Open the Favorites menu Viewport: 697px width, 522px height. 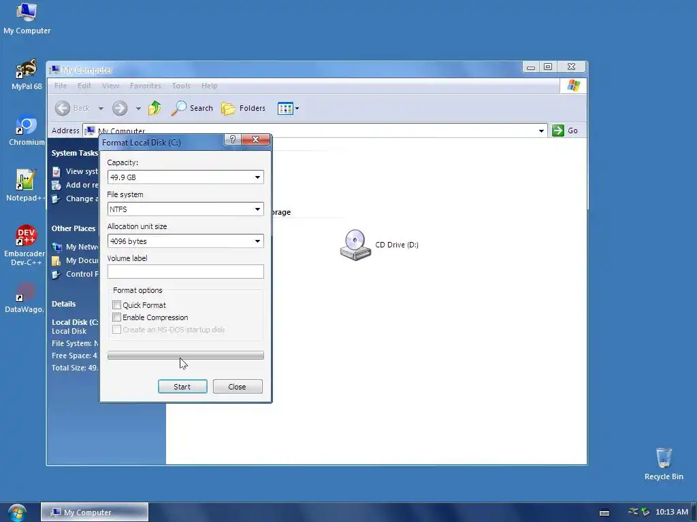(146, 86)
